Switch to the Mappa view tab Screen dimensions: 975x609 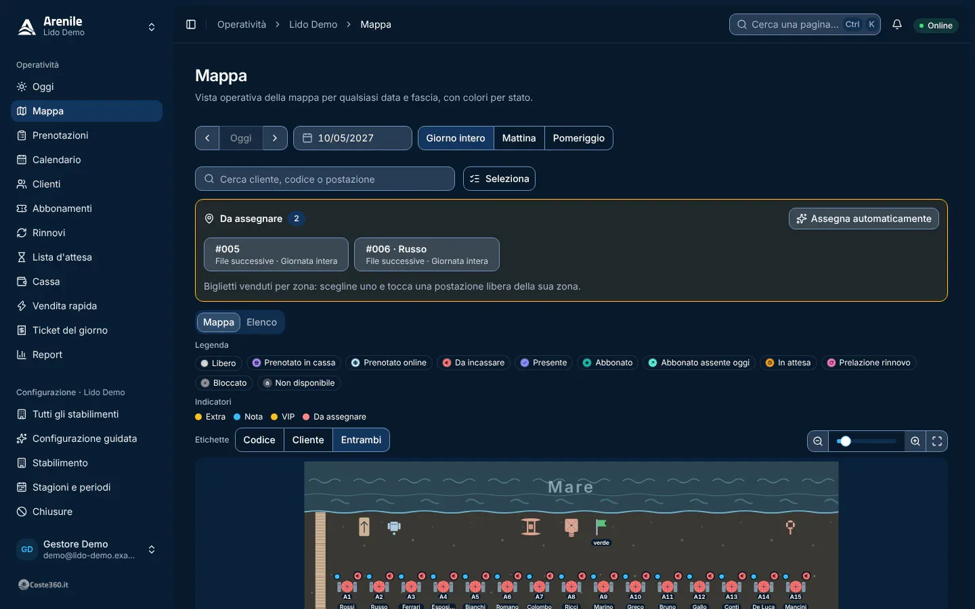point(219,322)
